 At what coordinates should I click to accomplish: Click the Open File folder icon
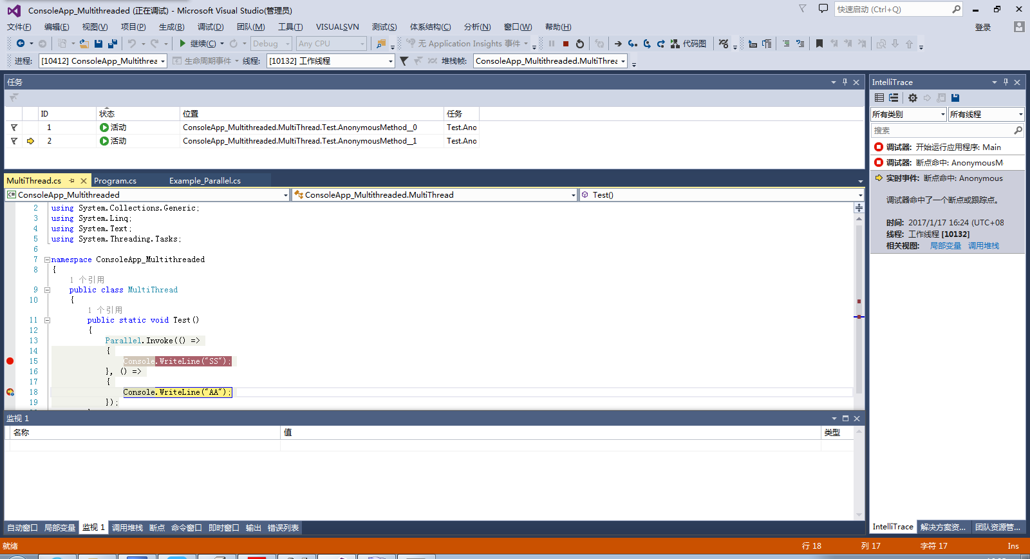click(84, 43)
